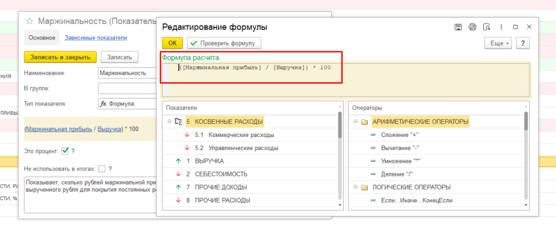The image size is (556, 230).
Task: Collapse the АРИФМЕТИЧЕСКИЕ ОПЕРАТОРЫ group
Action: pos(355,122)
